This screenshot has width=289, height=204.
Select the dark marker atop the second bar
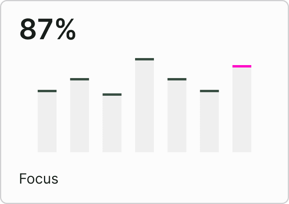coord(80,79)
